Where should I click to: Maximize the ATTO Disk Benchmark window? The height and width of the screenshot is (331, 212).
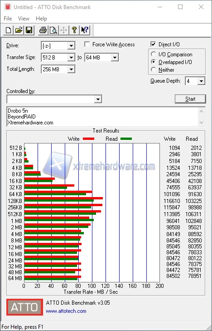pyautogui.click(x=180, y=7)
